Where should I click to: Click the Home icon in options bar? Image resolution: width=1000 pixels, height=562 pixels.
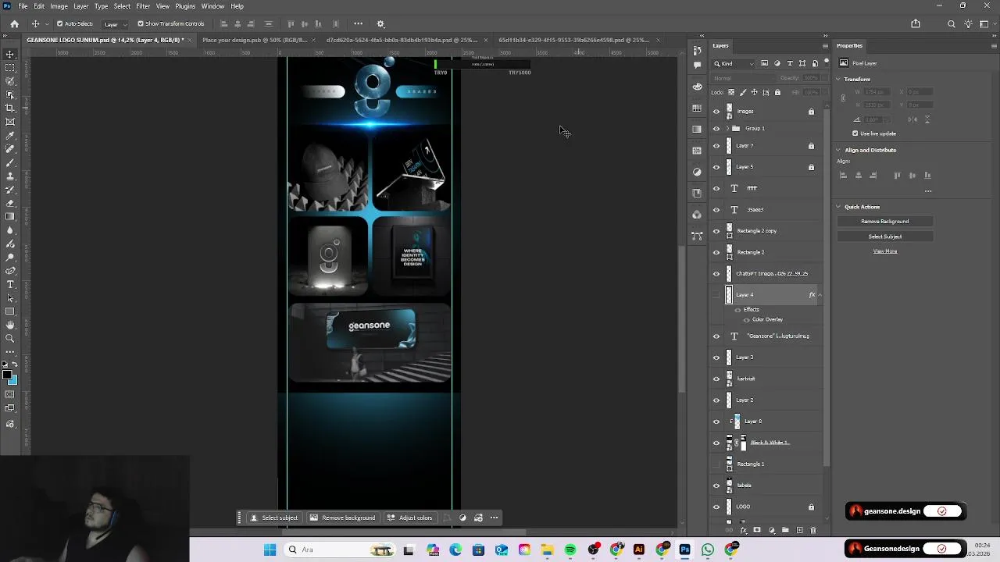tap(14, 23)
